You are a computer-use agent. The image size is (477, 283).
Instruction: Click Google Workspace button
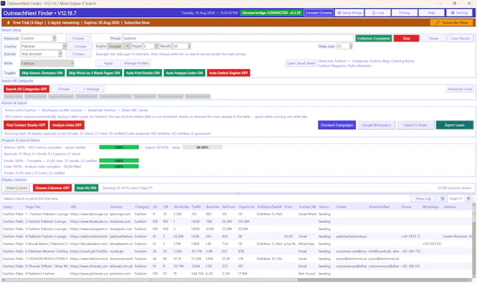point(376,125)
